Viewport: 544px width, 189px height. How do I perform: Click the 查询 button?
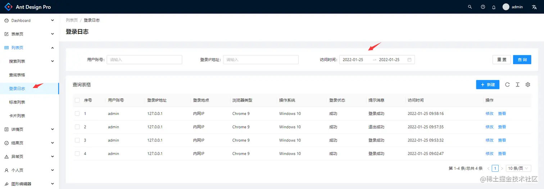tap(522, 60)
